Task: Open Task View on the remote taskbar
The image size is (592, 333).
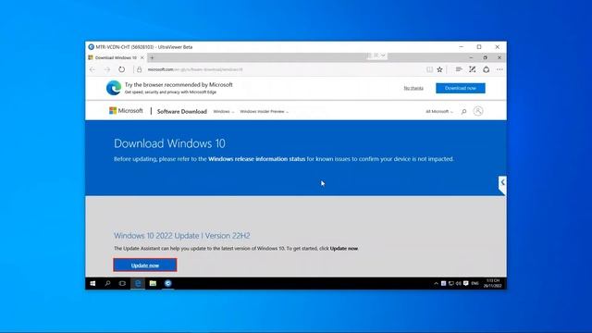Action: point(122,283)
